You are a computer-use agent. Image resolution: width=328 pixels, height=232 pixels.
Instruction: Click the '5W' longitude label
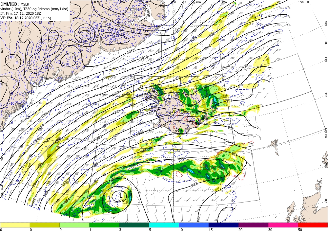pyautogui.click(x=251, y=1)
